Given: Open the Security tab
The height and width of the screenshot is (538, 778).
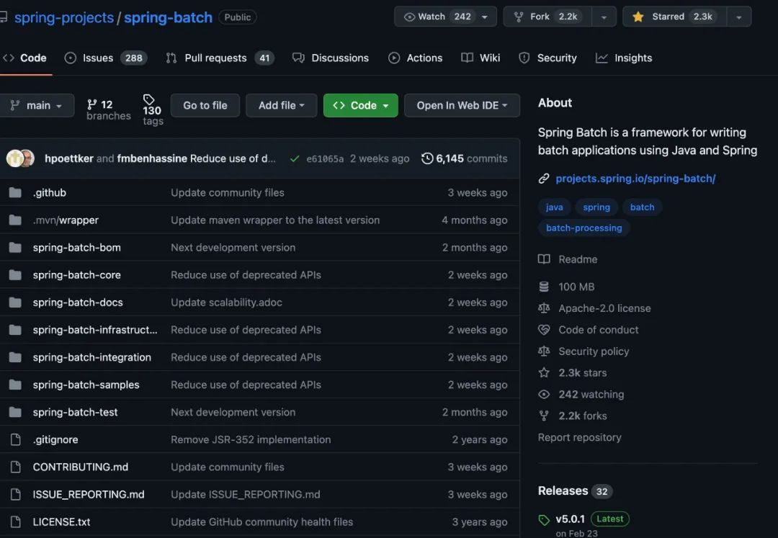Looking at the screenshot, I should coord(547,58).
